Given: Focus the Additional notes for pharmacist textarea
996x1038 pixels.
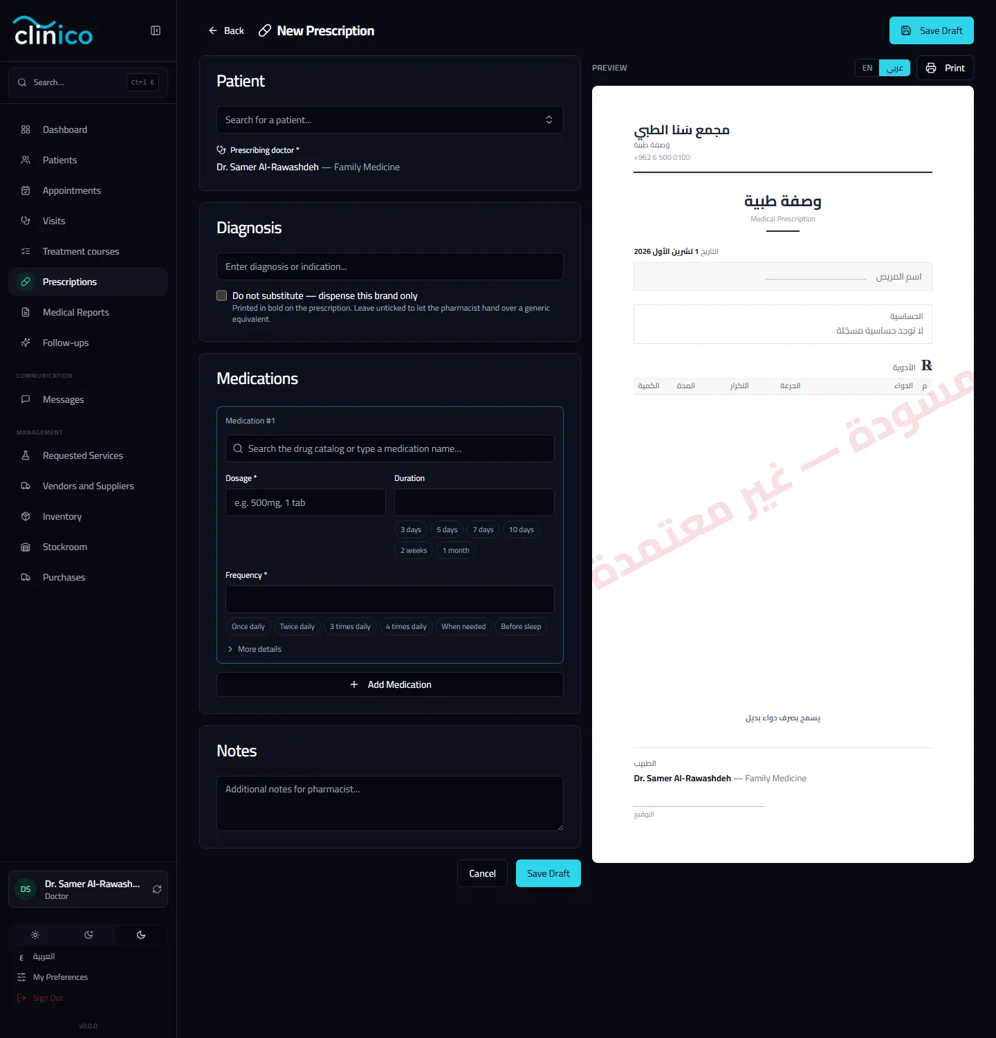Looking at the screenshot, I should click(x=390, y=803).
